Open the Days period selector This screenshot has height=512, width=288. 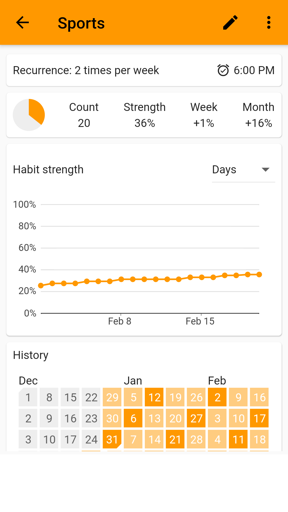point(224,170)
